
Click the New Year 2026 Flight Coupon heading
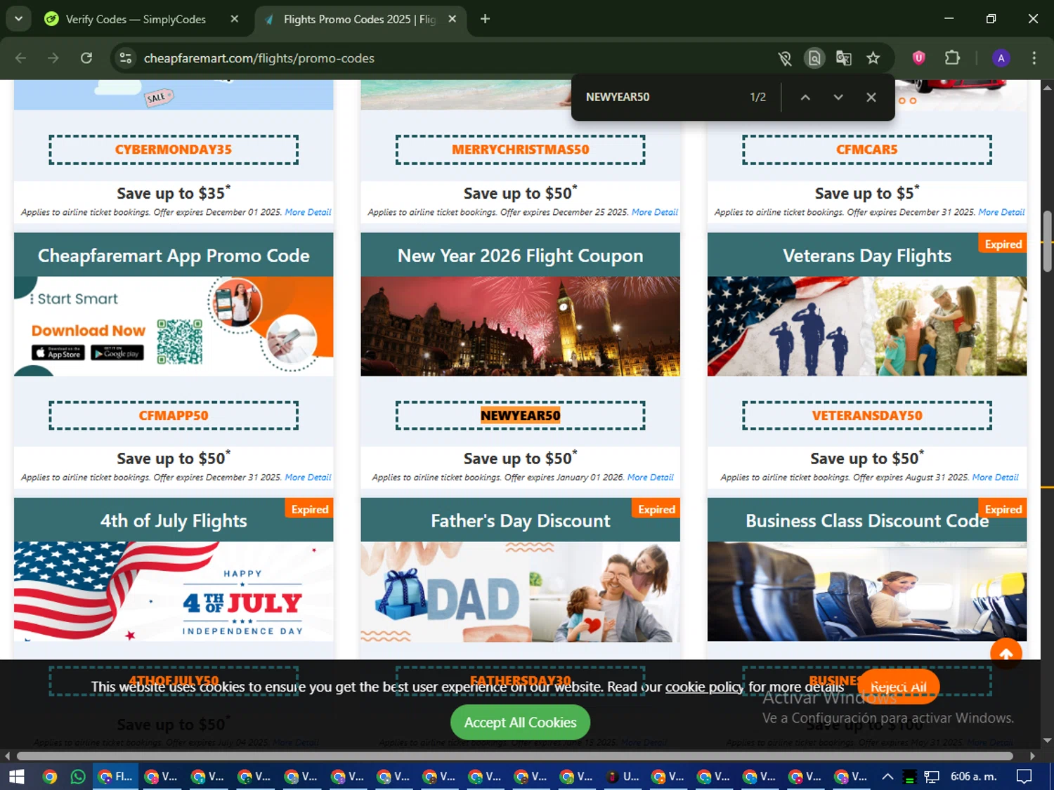(x=521, y=256)
